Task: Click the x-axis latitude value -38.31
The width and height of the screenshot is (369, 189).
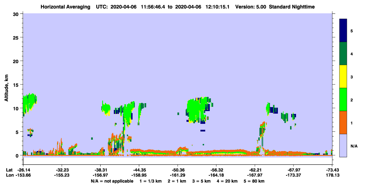Action: pyautogui.click(x=100, y=170)
